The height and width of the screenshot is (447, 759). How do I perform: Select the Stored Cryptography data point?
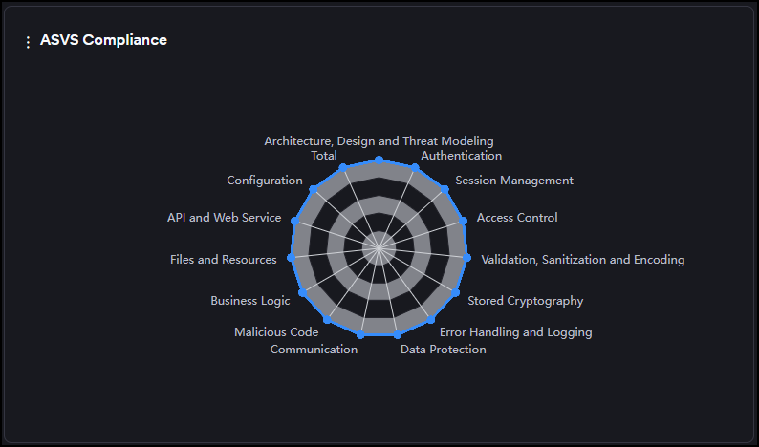pos(456,293)
